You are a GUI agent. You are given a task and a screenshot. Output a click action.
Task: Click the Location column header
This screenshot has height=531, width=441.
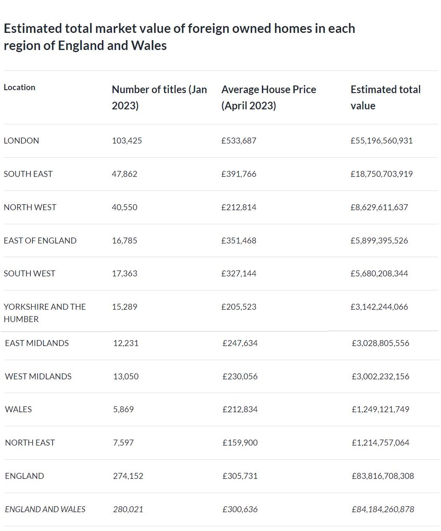click(20, 87)
